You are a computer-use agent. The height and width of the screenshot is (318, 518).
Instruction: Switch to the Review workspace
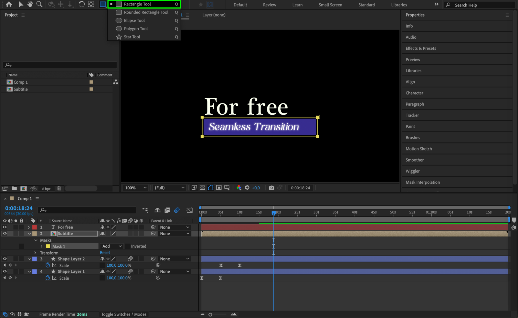pyautogui.click(x=269, y=5)
